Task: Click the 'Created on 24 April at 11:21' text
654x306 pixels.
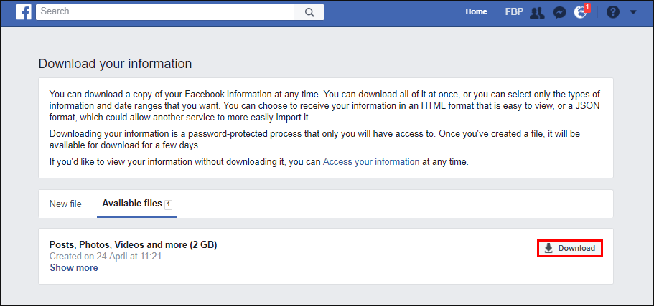Action: point(106,257)
